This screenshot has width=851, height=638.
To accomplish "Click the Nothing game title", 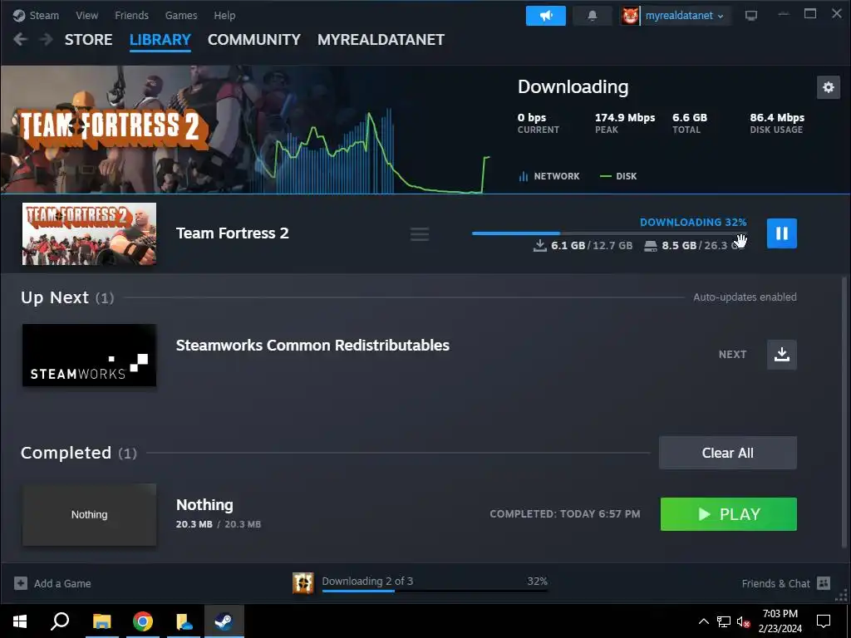I will [204, 505].
